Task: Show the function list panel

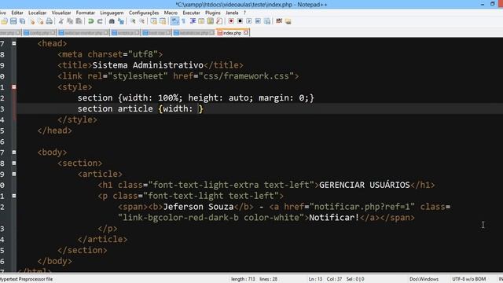Action: point(219,21)
